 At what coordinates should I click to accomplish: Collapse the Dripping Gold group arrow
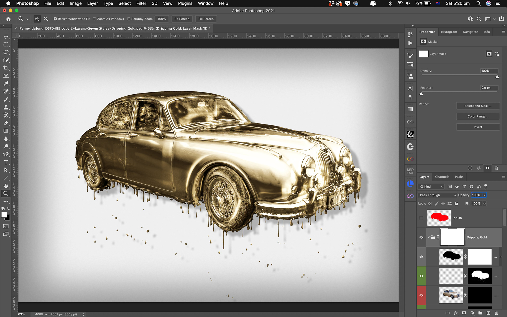click(428, 237)
